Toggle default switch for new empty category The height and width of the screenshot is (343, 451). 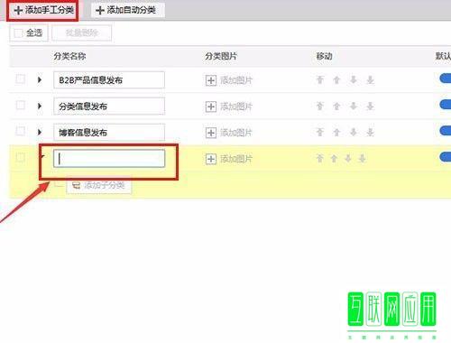point(446,157)
